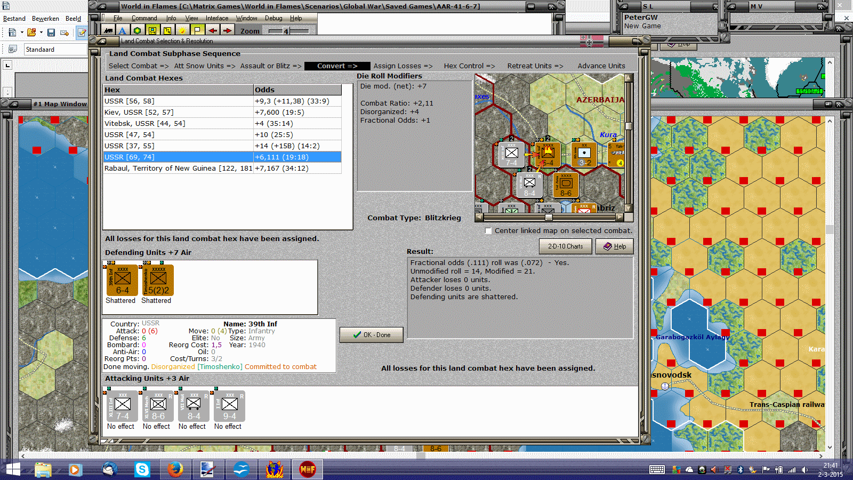
Task: Open the Window menu
Action: tap(247, 18)
